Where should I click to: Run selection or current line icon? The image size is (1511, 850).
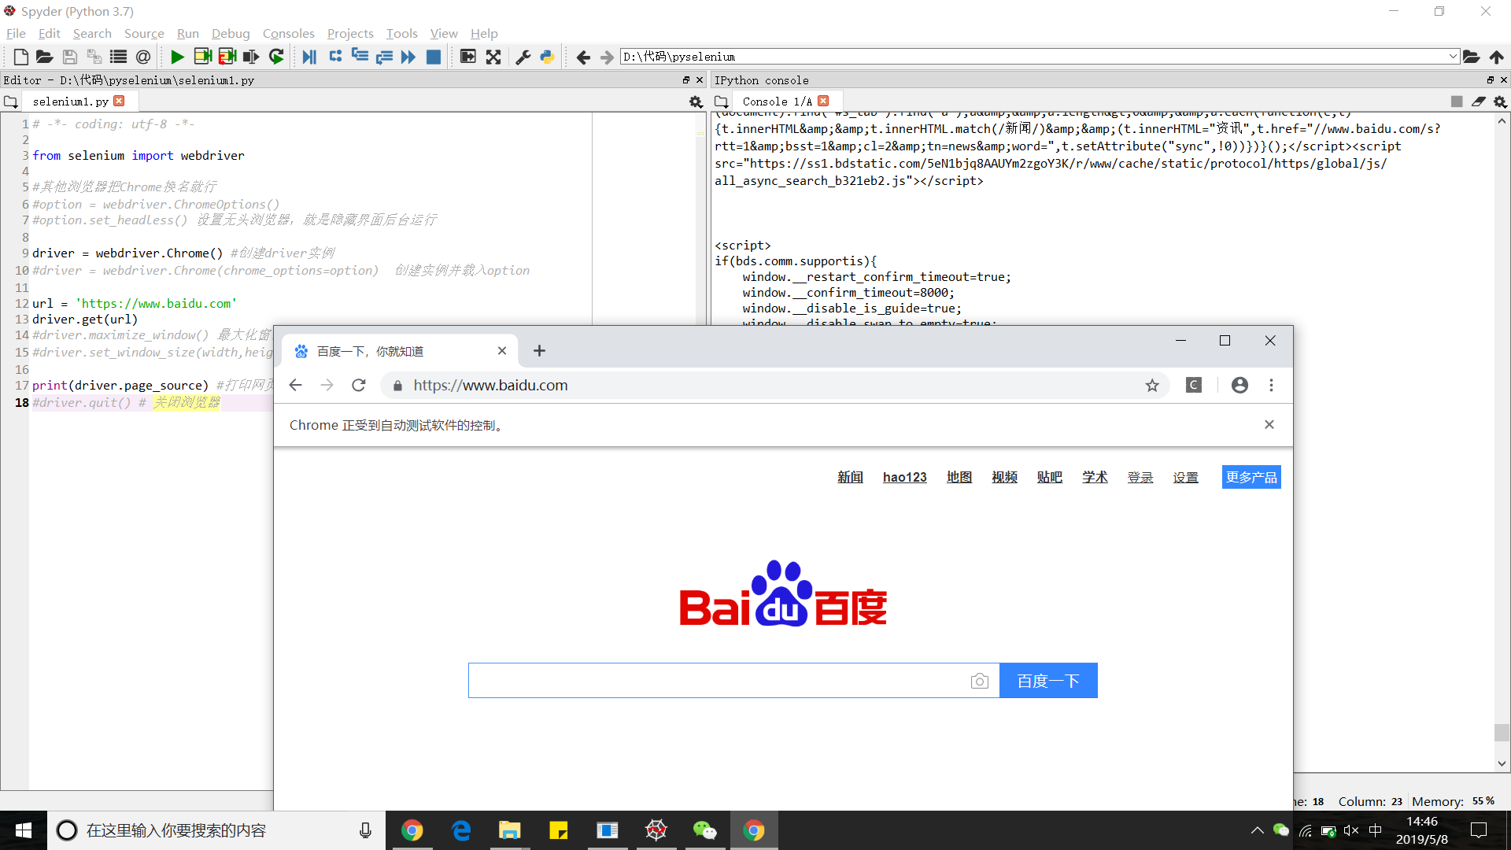(x=251, y=57)
